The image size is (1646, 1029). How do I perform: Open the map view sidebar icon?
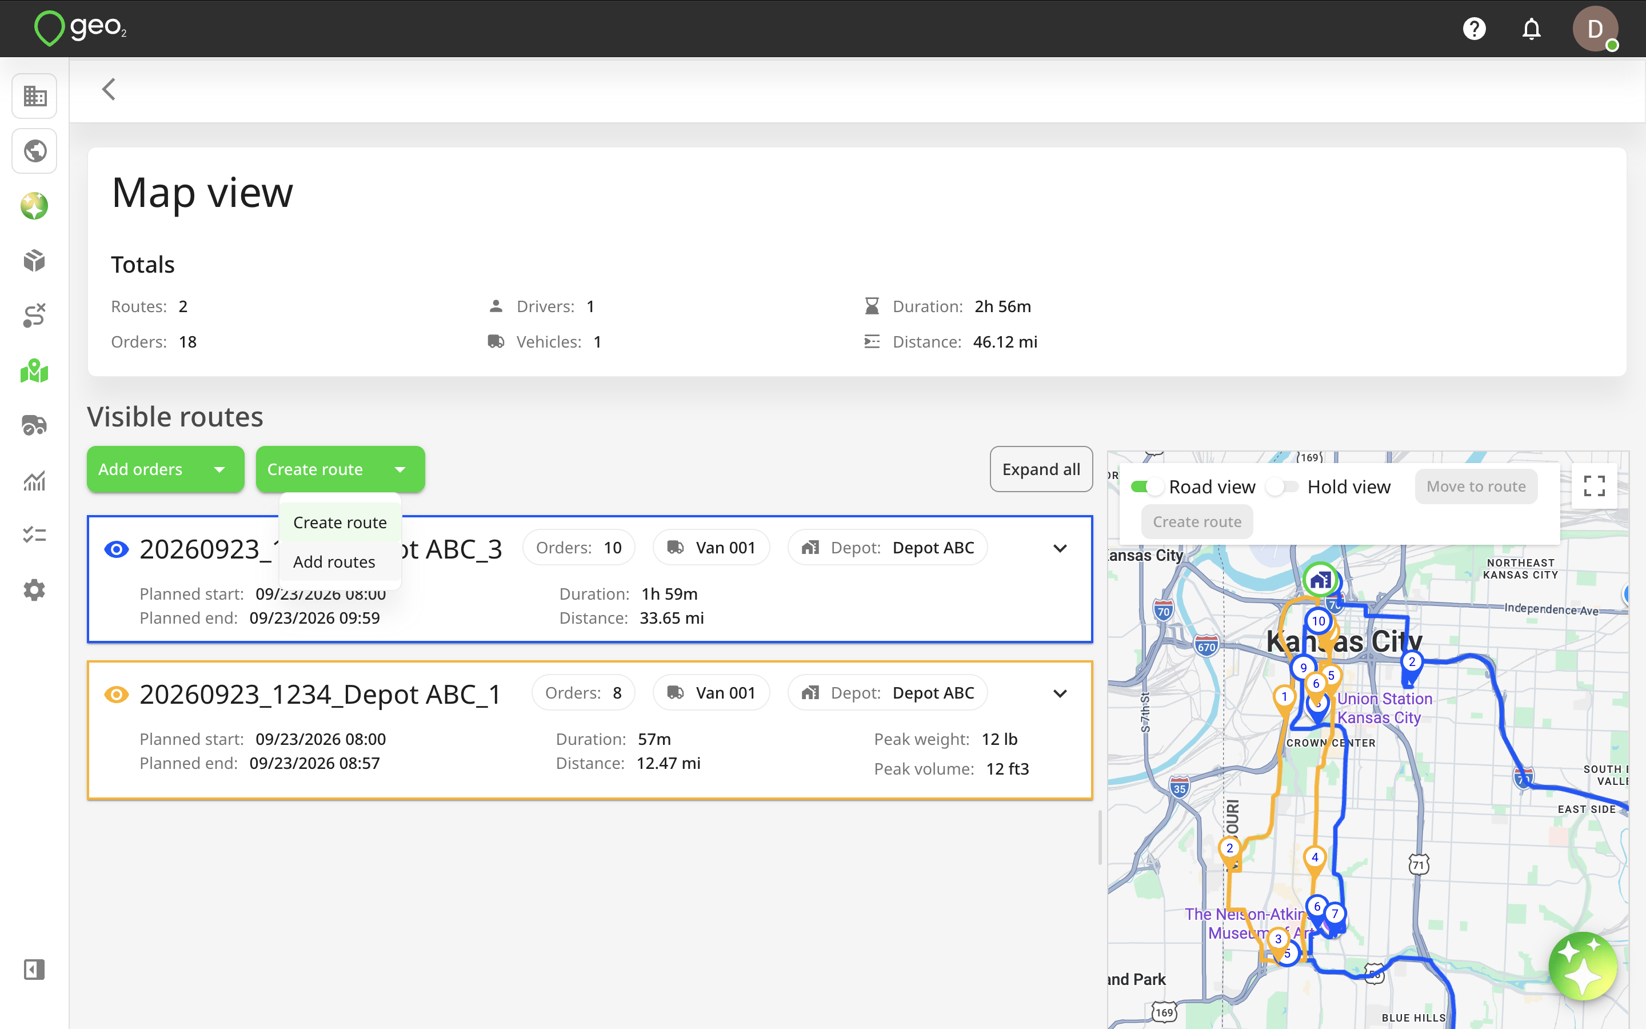pyautogui.click(x=35, y=371)
